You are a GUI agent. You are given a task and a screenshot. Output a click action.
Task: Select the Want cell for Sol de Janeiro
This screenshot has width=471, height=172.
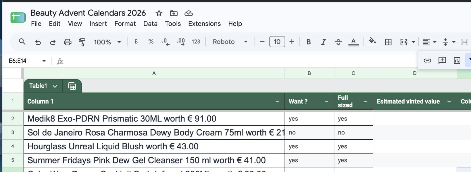pyautogui.click(x=309, y=132)
